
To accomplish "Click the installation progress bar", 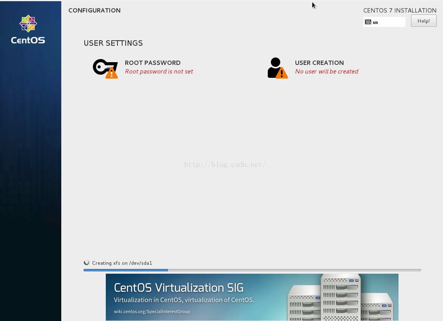I will tap(252, 270).
